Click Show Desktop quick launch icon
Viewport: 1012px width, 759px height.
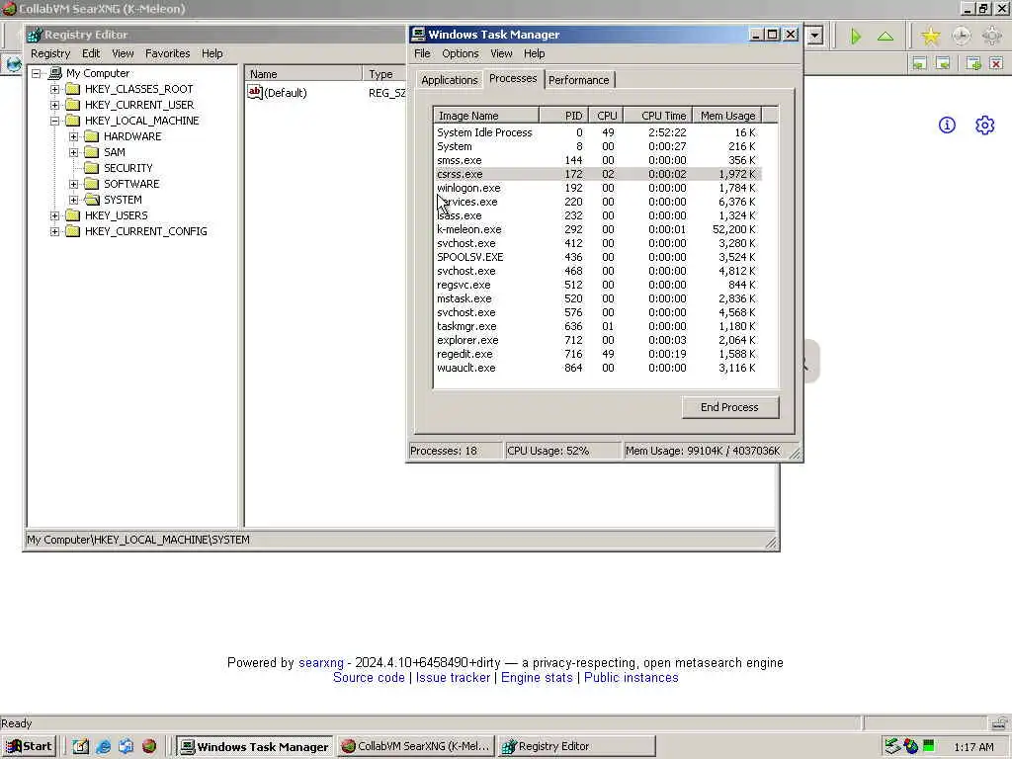coord(80,746)
